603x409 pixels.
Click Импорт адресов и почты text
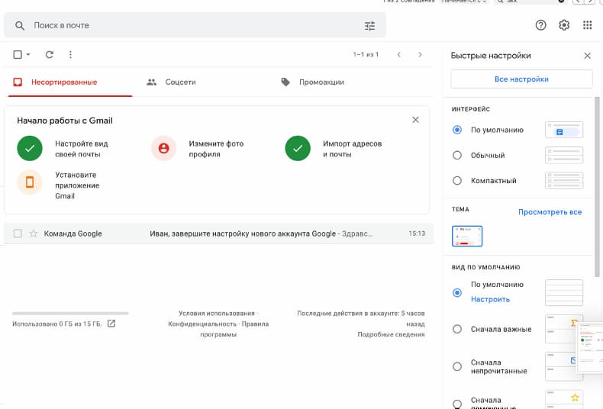pos(353,149)
